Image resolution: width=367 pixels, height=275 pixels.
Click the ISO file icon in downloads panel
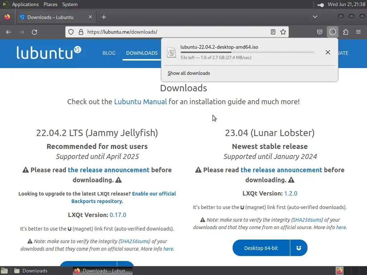coord(171,52)
